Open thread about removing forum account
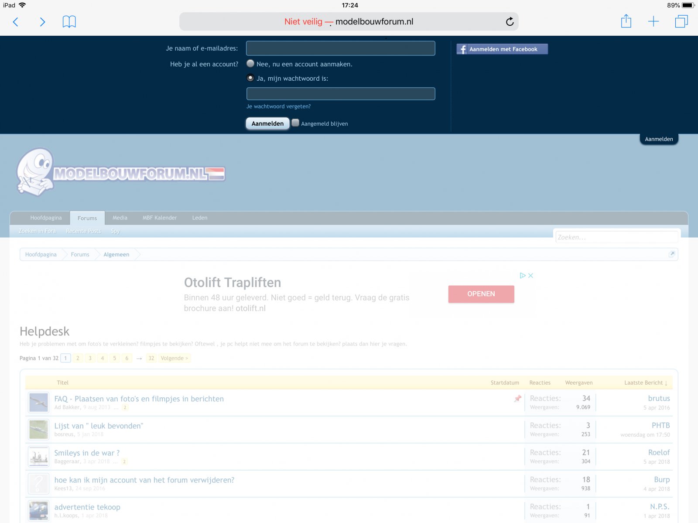This screenshot has height=523, width=698. 144,480
